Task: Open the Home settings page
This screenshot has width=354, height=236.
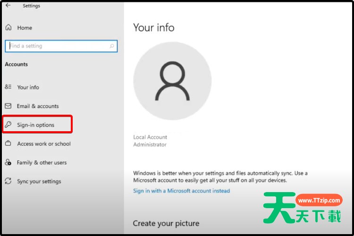Action: [25, 28]
